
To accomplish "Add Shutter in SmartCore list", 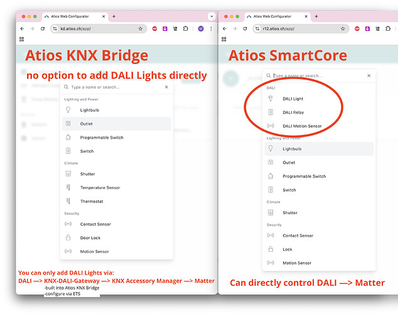I will coord(319,213).
